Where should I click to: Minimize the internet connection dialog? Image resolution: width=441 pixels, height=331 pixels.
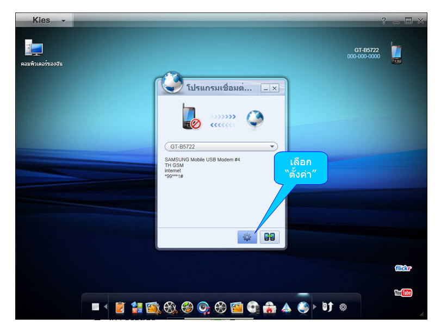coord(265,88)
